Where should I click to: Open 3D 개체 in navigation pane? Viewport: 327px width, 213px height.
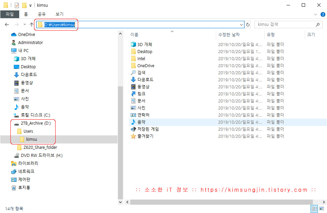click(x=25, y=59)
